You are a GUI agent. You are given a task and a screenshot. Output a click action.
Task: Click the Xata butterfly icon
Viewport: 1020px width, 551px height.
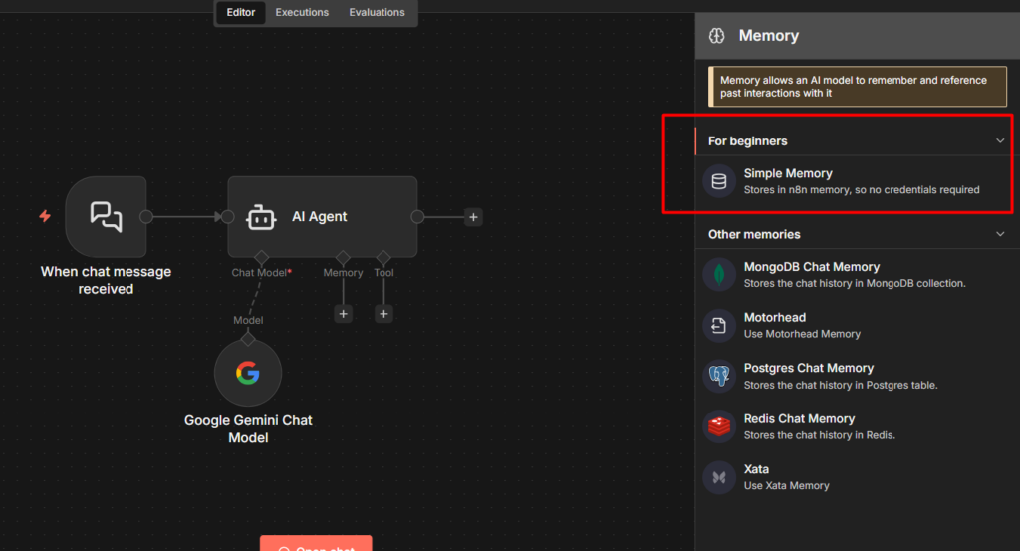(x=719, y=477)
